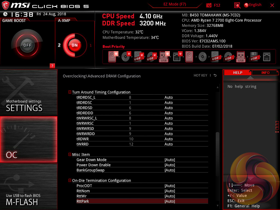The image size is (280, 210).
Task: Open the SETTINGS motherboard menu
Action: point(28,92)
